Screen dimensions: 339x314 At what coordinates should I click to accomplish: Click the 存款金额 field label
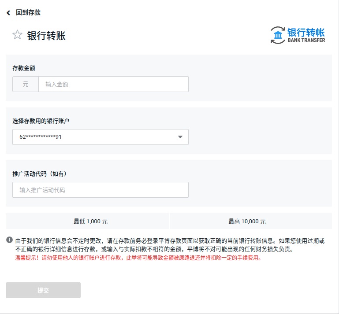pyautogui.click(x=24, y=68)
